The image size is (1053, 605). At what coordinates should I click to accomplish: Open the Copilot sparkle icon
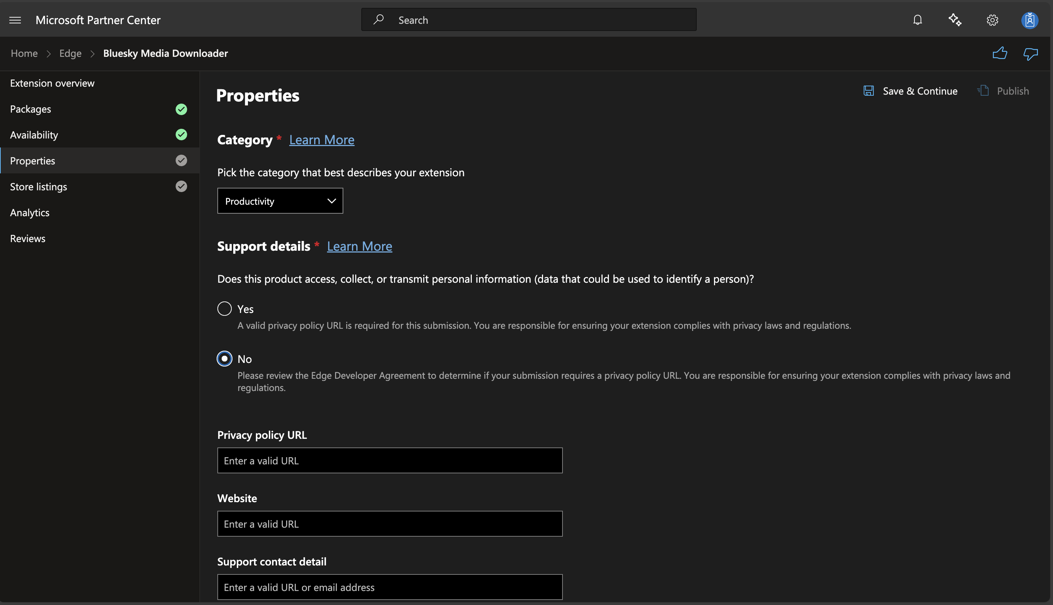[x=954, y=19]
